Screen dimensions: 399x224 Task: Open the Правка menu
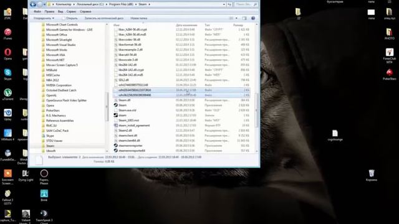tap(49, 11)
